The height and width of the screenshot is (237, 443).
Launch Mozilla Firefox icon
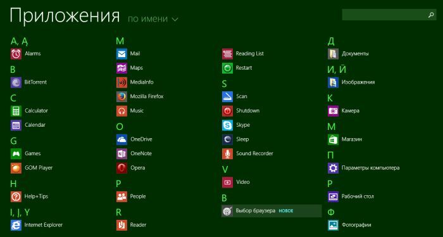pyautogui.click(x=122, y=96)
